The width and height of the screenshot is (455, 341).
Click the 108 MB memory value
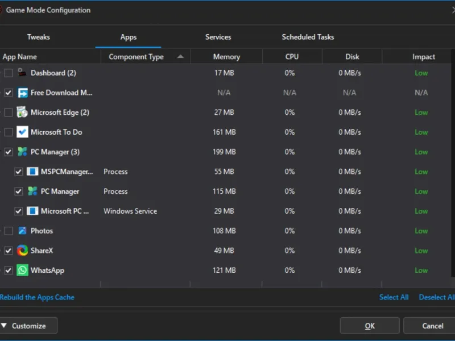pyautogui.click(x=224, y=231)
